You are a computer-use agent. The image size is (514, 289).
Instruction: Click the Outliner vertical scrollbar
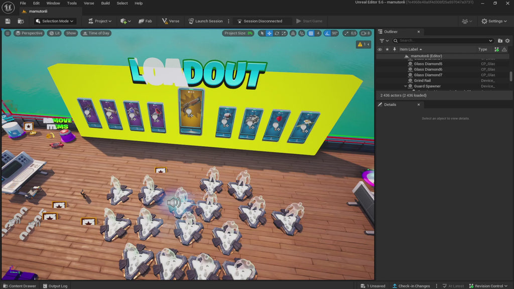510,76
